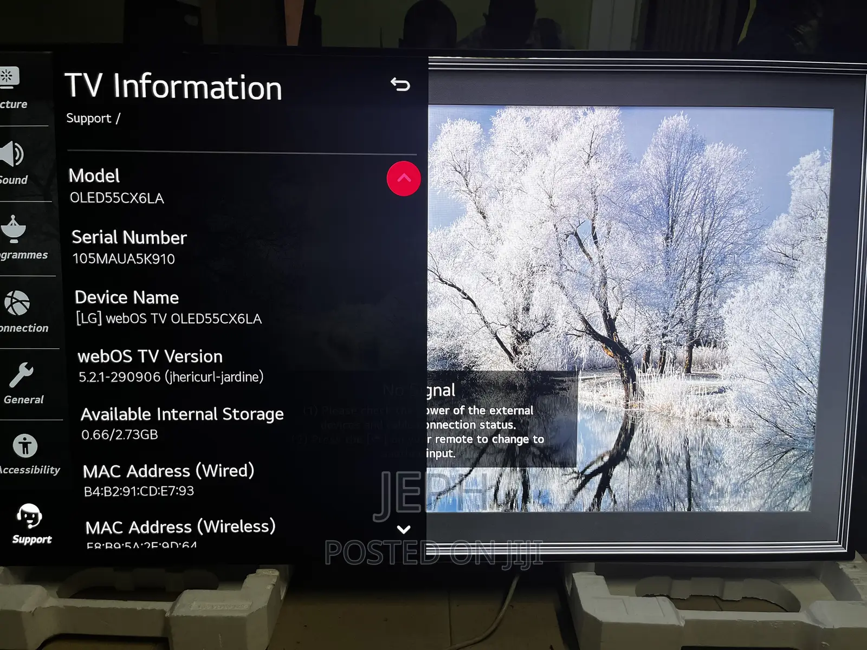Viewport: 867px width, 650px height.
Task: Click the serial value 105MAUA5K910
Action: (124, 259)
